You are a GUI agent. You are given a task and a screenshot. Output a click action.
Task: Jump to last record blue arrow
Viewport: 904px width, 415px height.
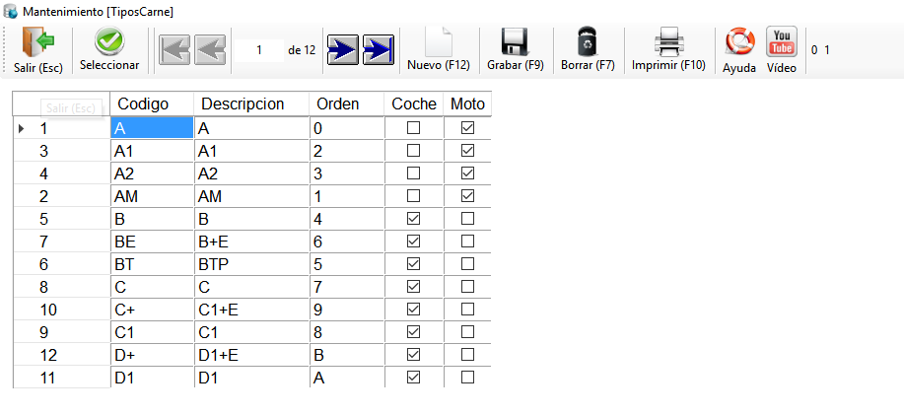(x=379, y=50)
